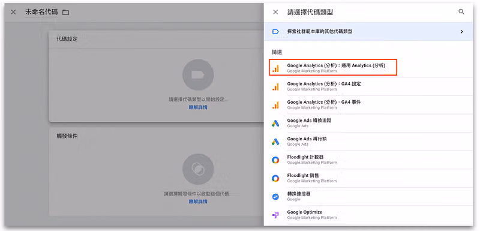Open search in tag type panel
Viewport: 480px width, 231px height.
(x=461, y=12)
